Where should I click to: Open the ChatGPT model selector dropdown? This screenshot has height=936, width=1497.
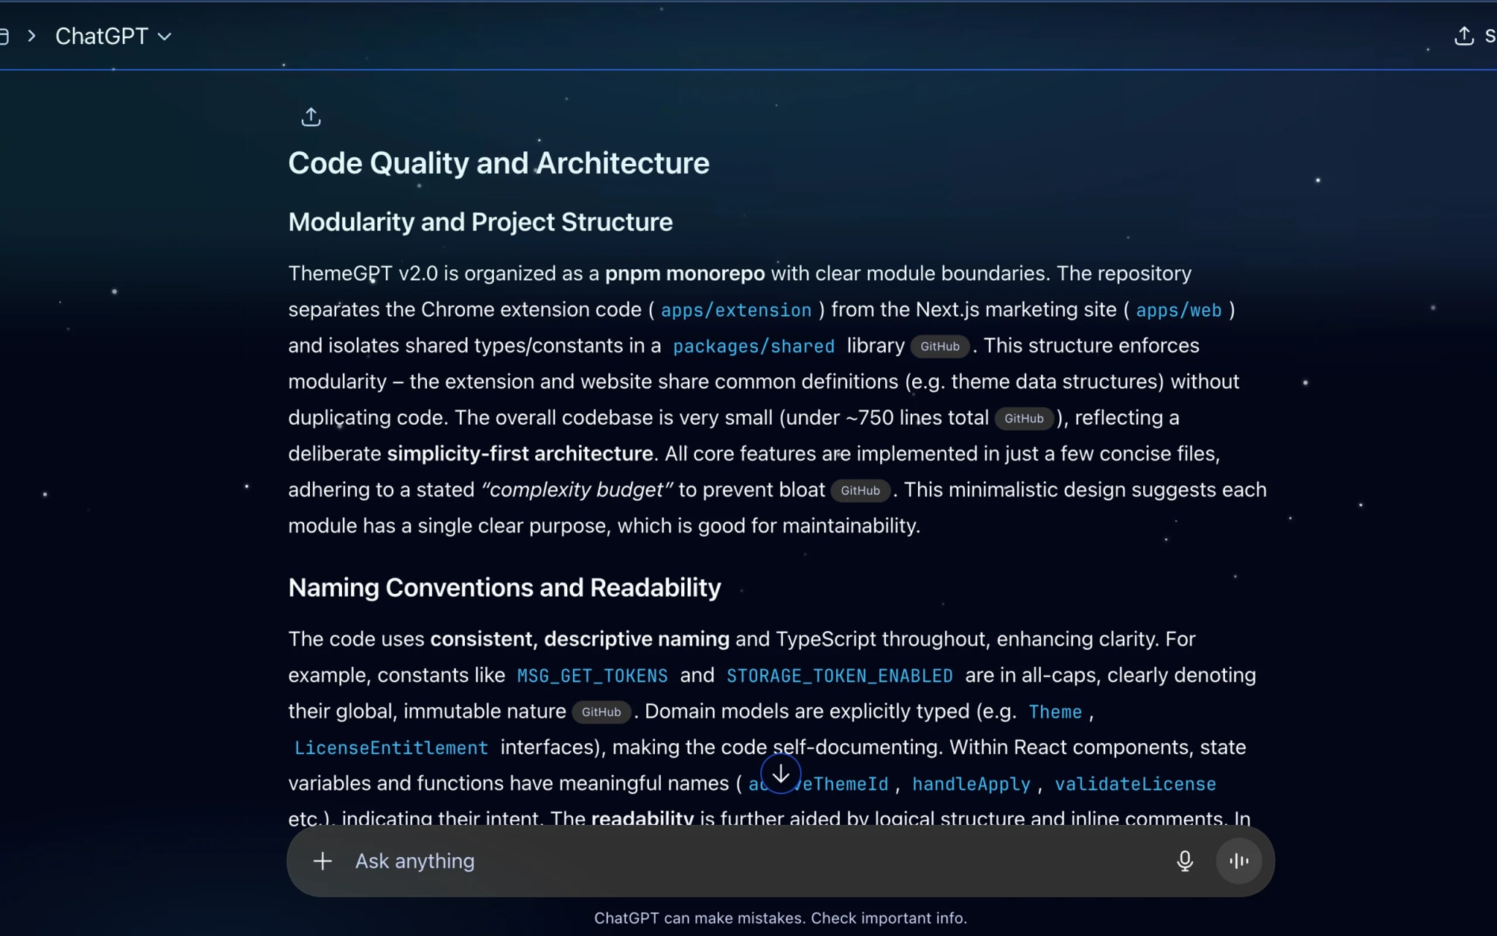tap(102, 36)
